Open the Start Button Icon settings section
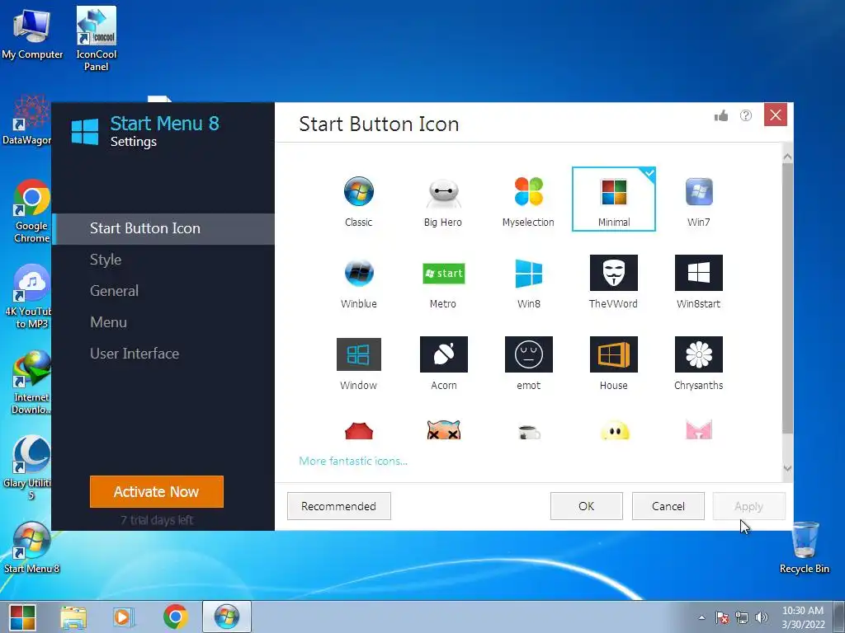The width and height of the screenshot is (845, 633). [163, 228]
